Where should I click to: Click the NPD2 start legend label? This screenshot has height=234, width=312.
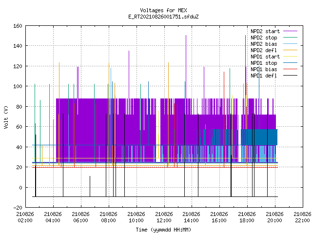point(265,31)
